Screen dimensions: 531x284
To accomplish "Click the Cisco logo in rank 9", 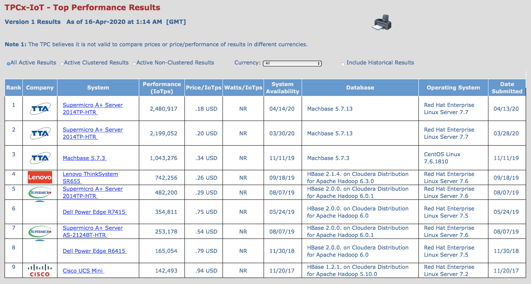I will point(40,270).
